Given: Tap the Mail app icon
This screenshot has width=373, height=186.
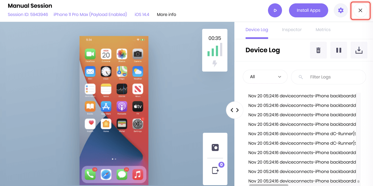Looking at the screenshot, I should (90, 71).
